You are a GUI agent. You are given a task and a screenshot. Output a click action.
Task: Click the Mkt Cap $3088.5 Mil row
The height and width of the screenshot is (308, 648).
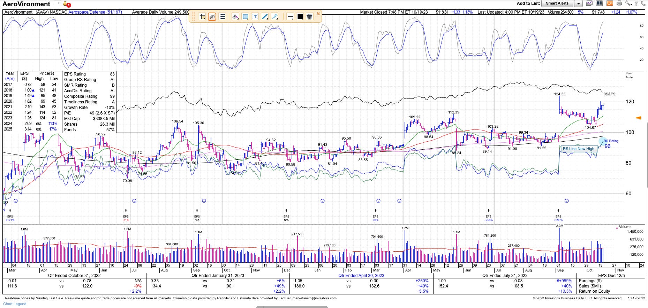coord(89,119)
